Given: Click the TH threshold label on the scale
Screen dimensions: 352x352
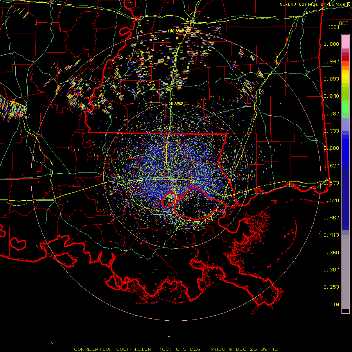Looking at the screenshot, I should click(336, 304).
